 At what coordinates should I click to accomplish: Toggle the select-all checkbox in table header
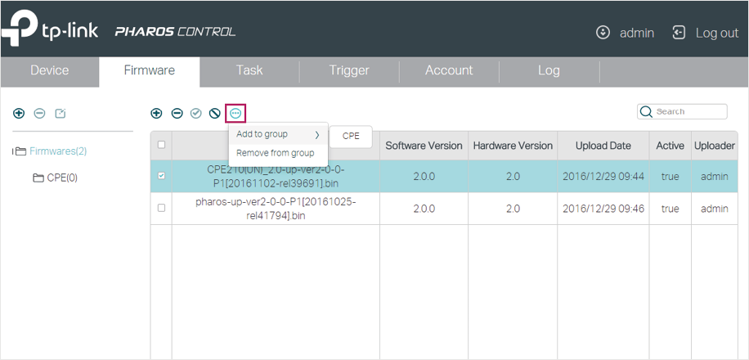click(161, 144)
